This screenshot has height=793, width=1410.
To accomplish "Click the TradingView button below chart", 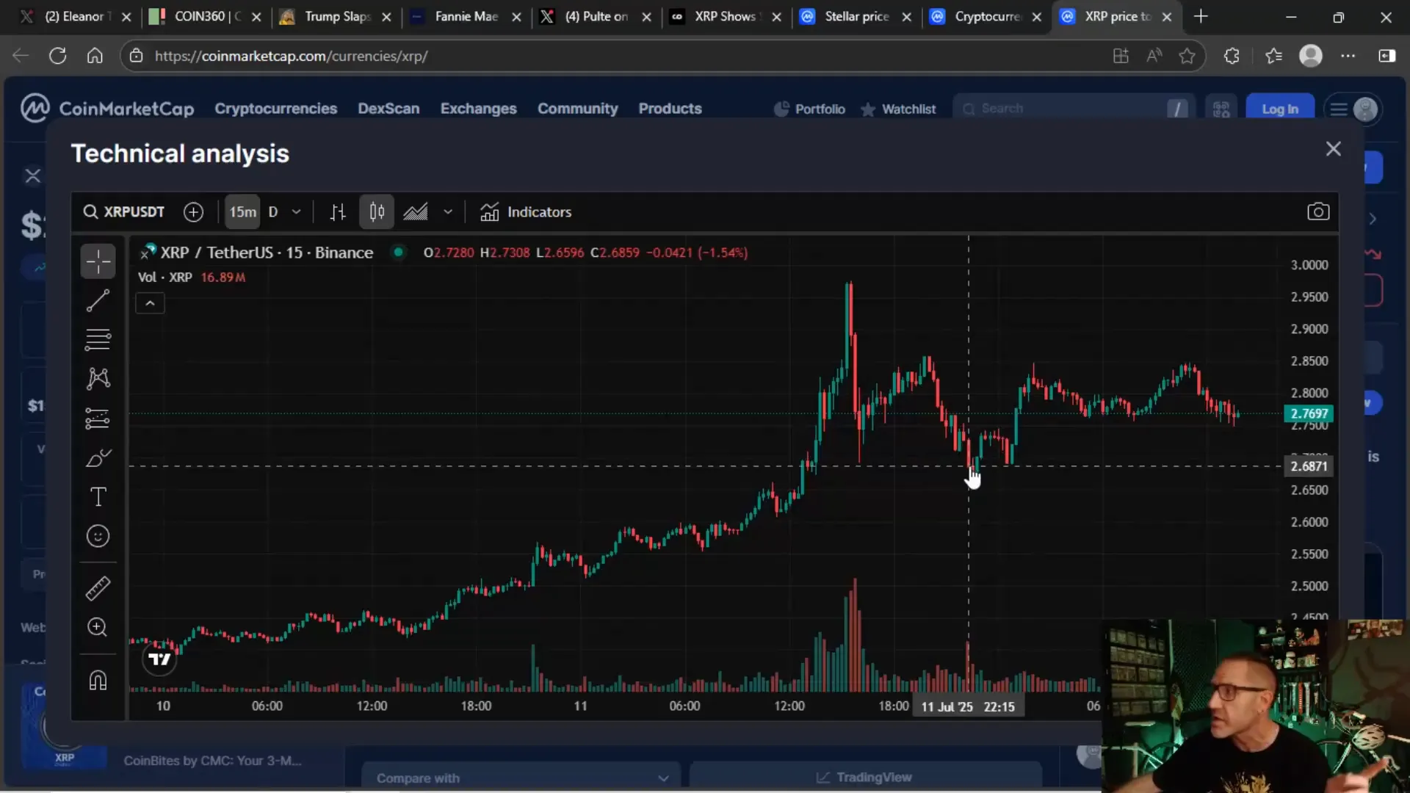I will [x=864, y=778].
